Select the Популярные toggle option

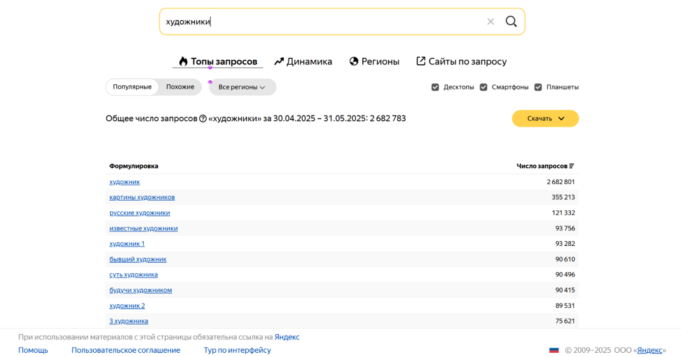pos(132,87)
